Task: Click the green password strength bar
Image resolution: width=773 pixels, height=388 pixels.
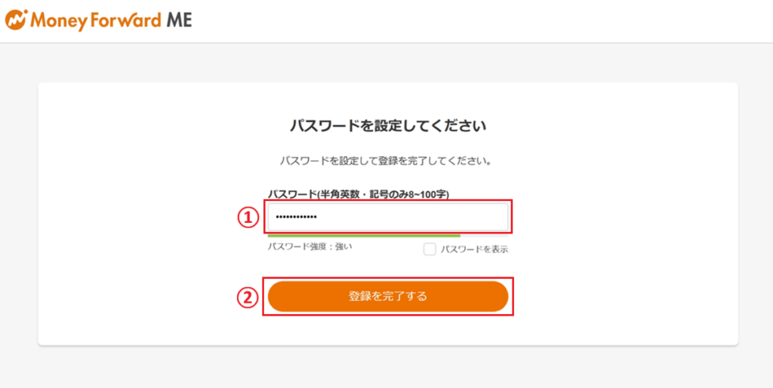Action: (365, 235)
